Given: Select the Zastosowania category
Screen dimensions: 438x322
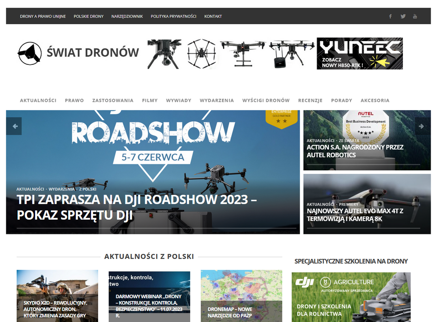Looking at the screenshot, I should click(x=113, y=100).
